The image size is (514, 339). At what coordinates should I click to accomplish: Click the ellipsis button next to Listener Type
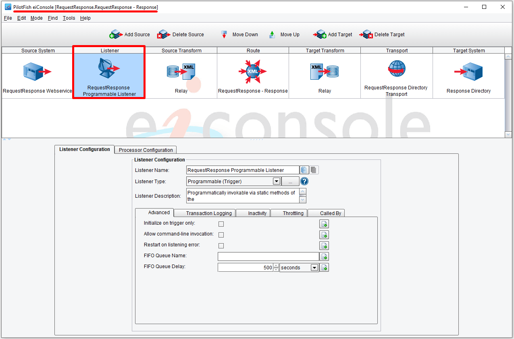pos(290,181)
